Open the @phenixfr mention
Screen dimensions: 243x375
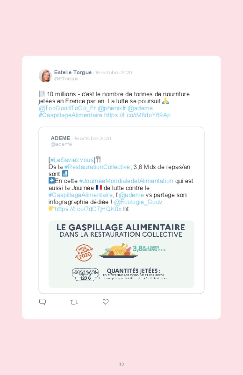point(112,108)
